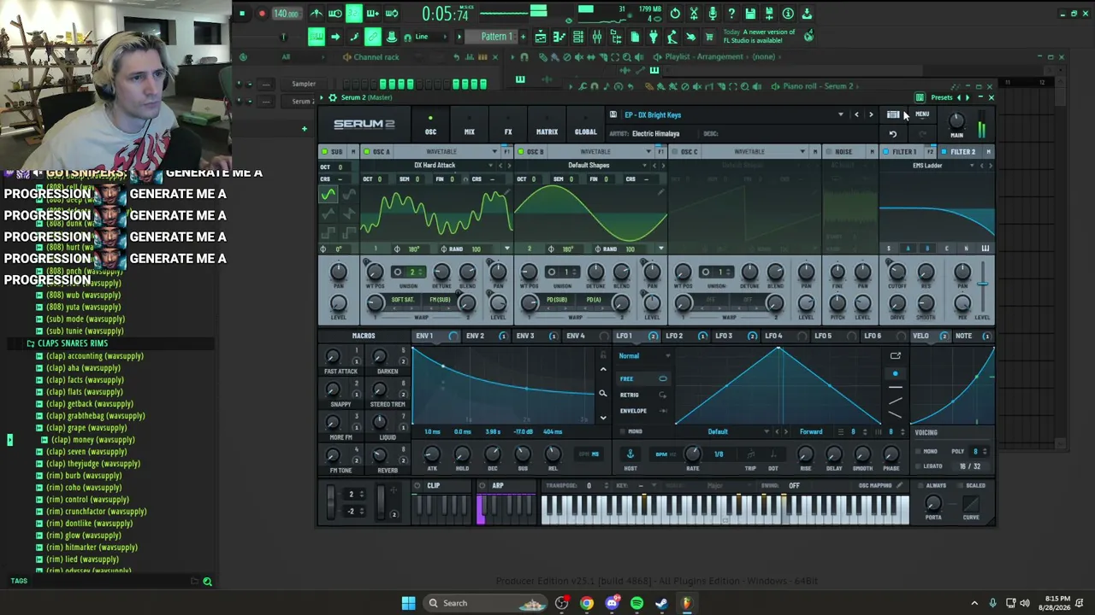Click the LFO host anchor icon
1095x615 pixels.
(630, 454)
